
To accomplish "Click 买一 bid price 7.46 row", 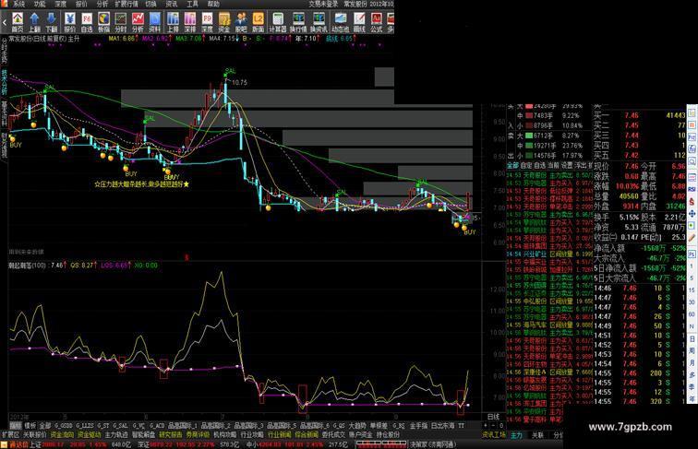I will [x=640, y=115].
